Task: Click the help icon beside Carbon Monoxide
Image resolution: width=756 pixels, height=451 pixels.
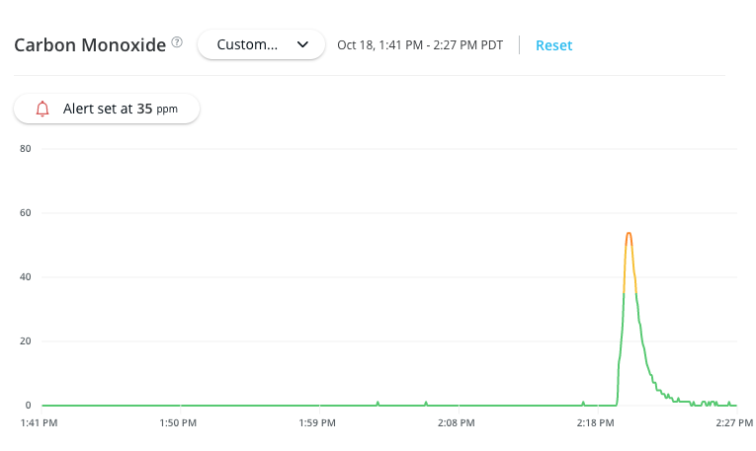Action: [177, 42]
